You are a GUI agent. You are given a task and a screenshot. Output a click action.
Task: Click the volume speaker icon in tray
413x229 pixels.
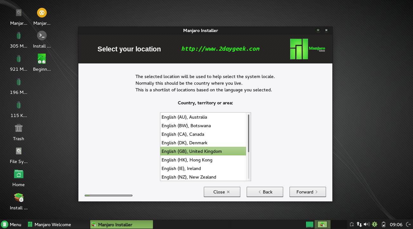coord(367,225)
